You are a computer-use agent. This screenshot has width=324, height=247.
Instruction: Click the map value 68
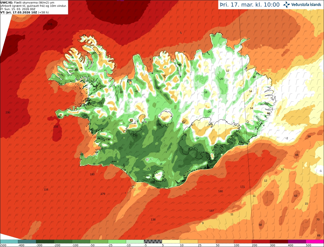pyautogui.click(x=297, y=155)
